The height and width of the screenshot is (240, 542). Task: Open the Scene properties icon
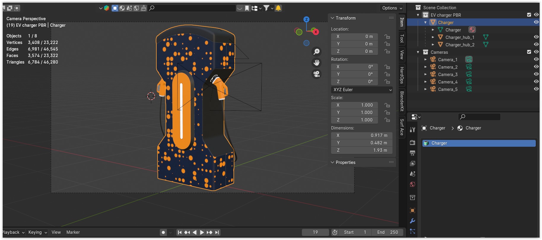412,174
